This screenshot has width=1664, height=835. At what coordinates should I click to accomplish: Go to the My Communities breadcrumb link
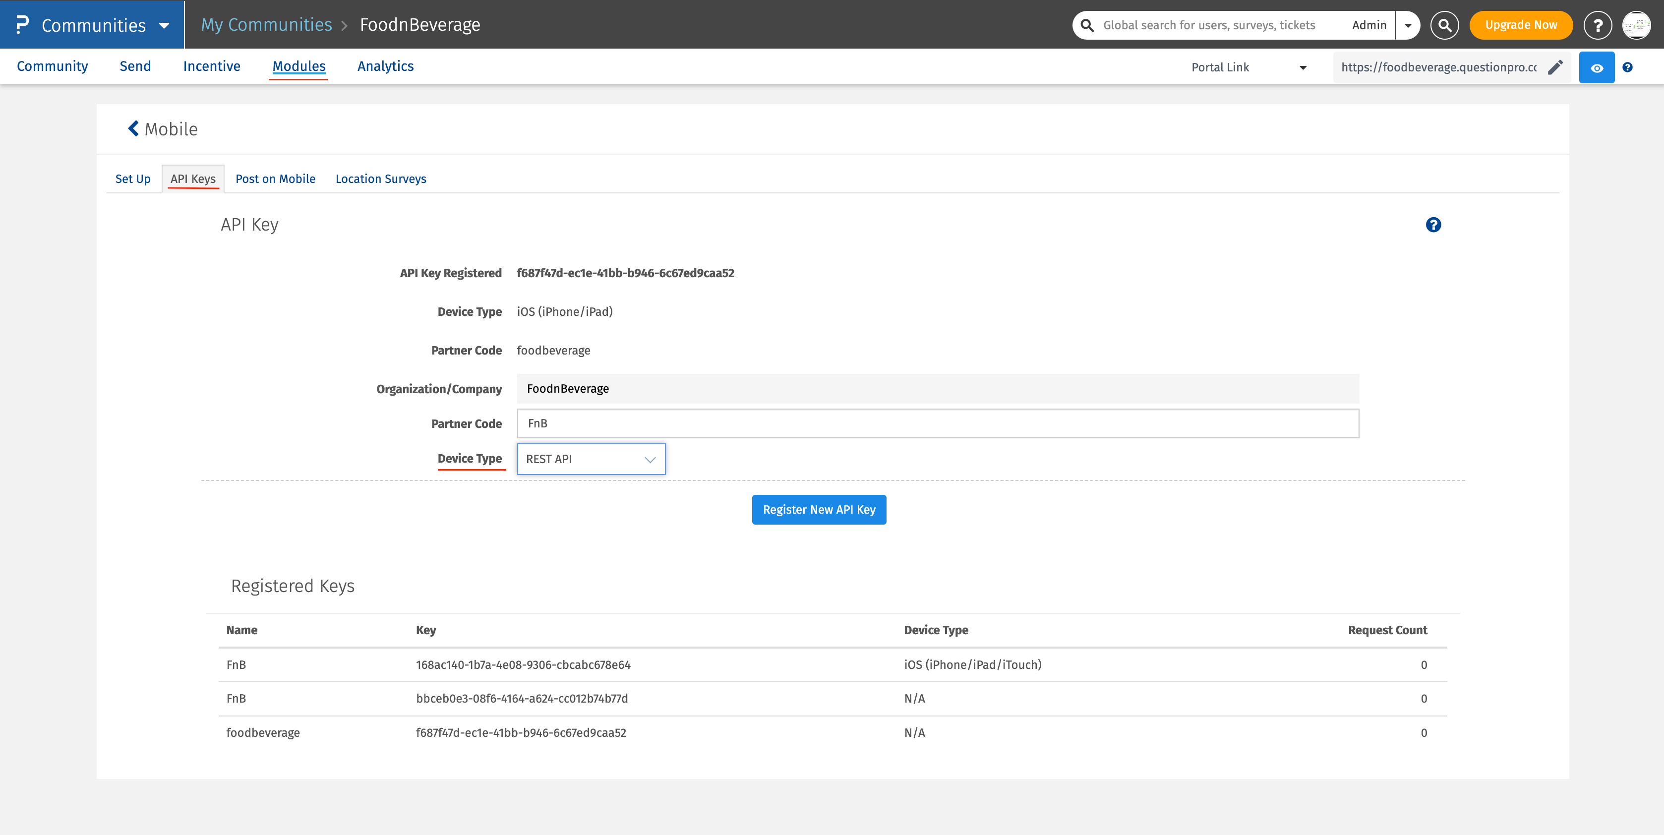(x=266, y=24)
